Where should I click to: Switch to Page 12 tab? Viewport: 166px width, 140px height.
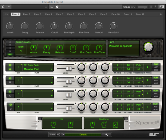pyautogui.click(x=140, y=14)
